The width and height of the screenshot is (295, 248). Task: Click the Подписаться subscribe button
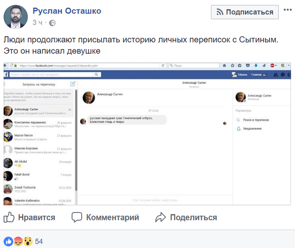[x=245, y=12]
